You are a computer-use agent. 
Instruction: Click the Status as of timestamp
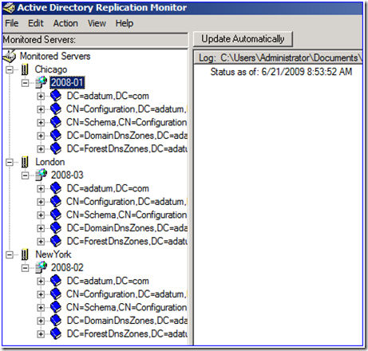281,72
